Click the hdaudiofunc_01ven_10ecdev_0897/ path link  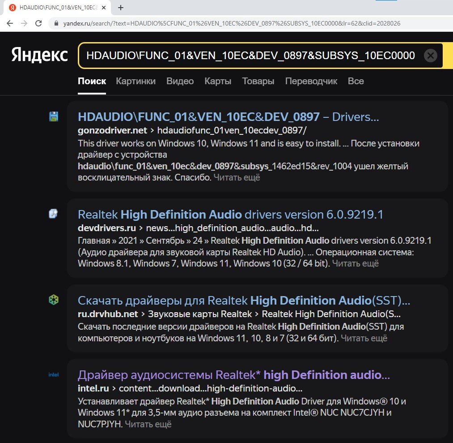pyautogui.click(x=232, y=130)
